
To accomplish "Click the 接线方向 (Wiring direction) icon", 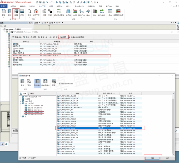I will pyautogui.click(x=82, y=13).
